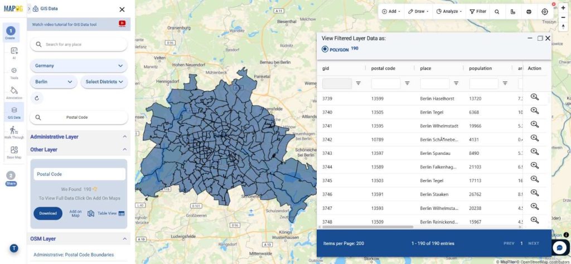Open the Create step in sidebar
This screenshot has width=571, height=264.
click(11, 33)
